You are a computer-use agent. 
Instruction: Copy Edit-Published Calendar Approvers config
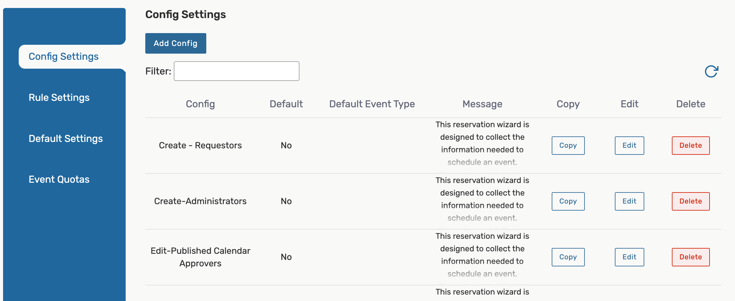click(568, 257)
